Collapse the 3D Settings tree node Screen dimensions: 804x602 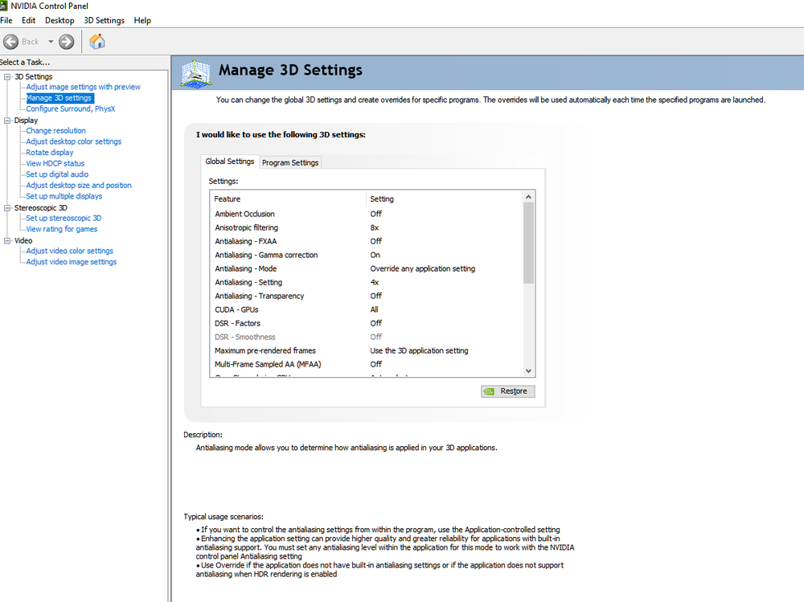tap(7, 76)
